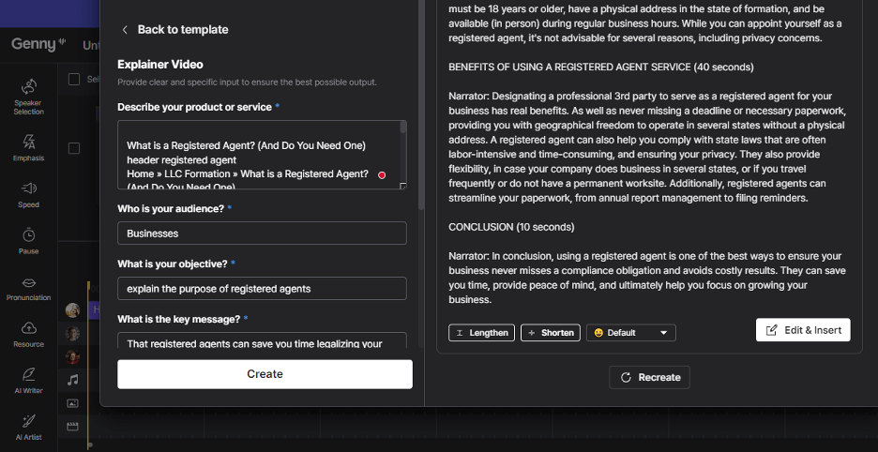Go back to template via chevron
Screen dimensions: 878x452
[x=125, y=30]
